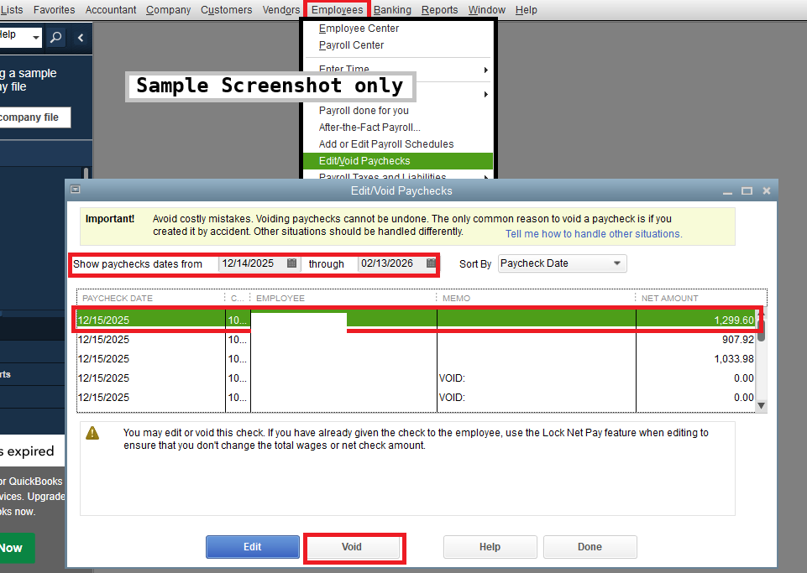The image size is (807, 573).
Task: Choose Add or Edit Payroll Schedules
Action: 386,144
